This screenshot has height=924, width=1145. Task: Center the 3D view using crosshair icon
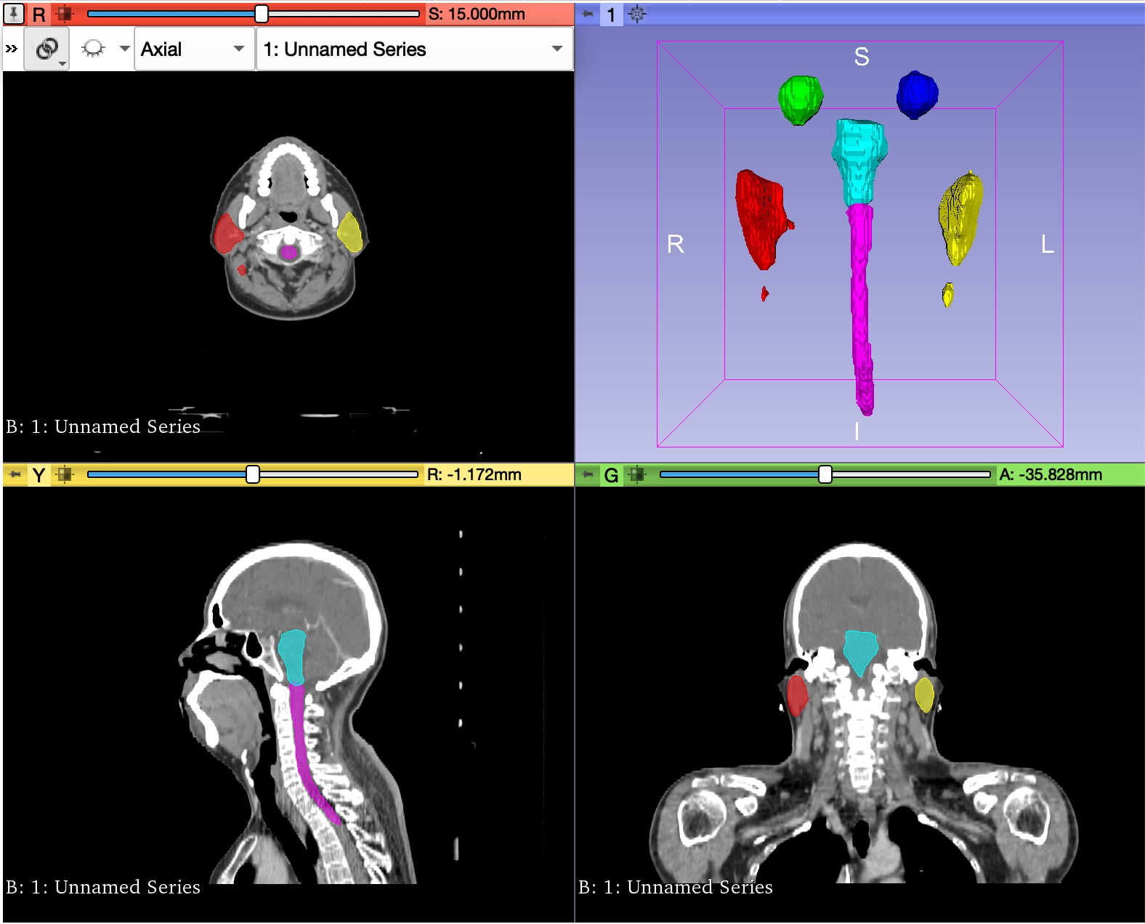[636, 14]
